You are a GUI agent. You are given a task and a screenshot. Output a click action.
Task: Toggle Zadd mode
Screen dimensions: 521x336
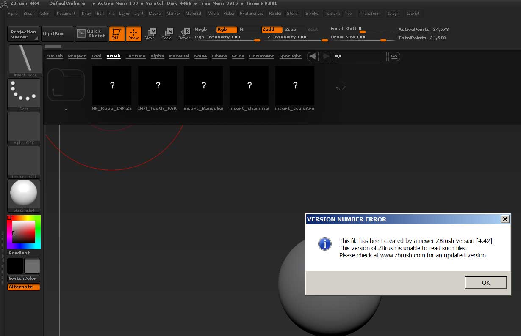point(272,30)
